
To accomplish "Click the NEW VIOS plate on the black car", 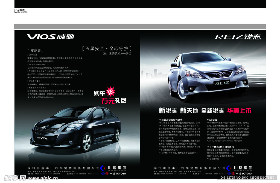I will point(42,138).
